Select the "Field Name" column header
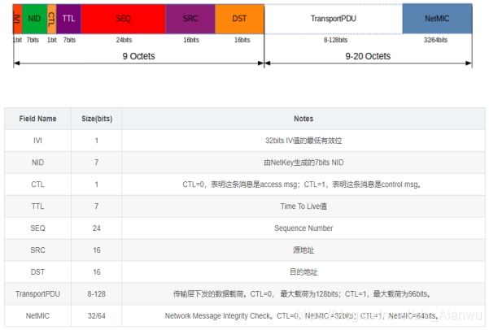The image size is (489, 330). pyautogui.click(x=38, y=119)
